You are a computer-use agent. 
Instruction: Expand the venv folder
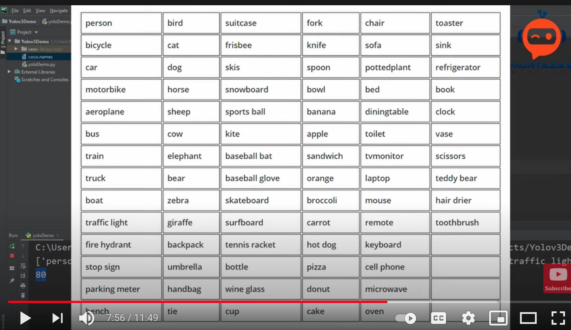click(x=16, y=49)
